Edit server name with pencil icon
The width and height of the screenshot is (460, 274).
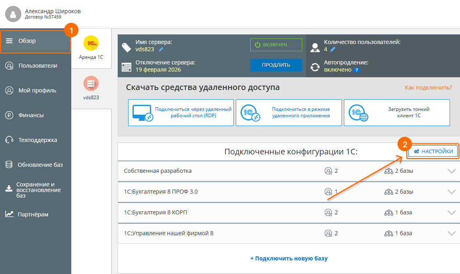click(161, 50)
